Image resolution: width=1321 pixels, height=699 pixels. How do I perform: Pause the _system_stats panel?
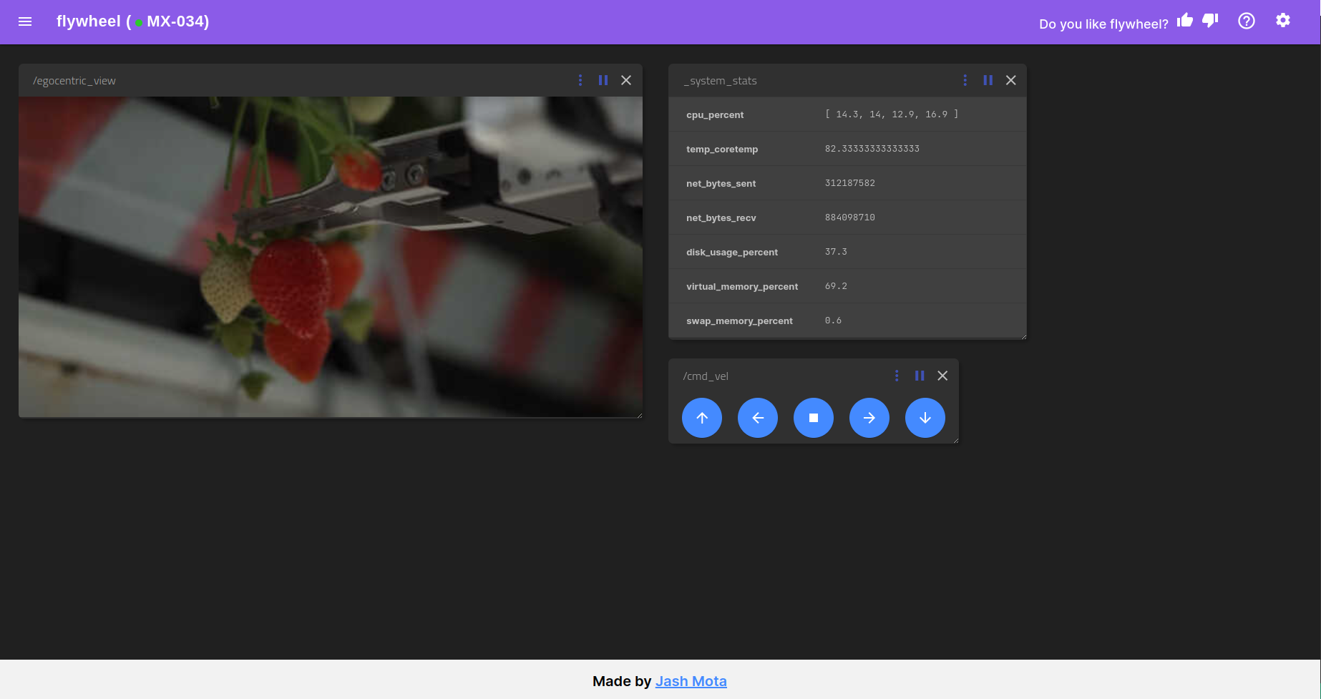tap(988, 80)
